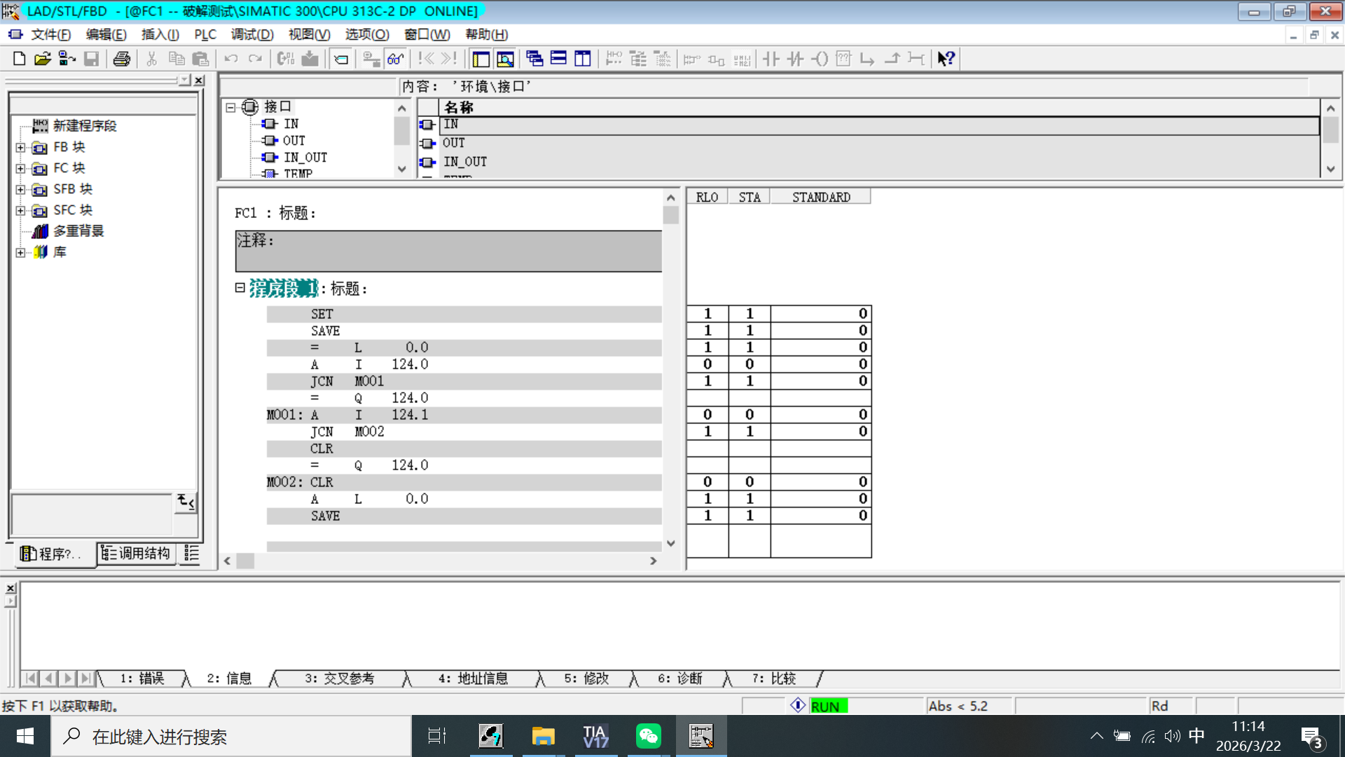Collapse 程序段 1 network
The image size is (1345, 757).
(240, 287)
